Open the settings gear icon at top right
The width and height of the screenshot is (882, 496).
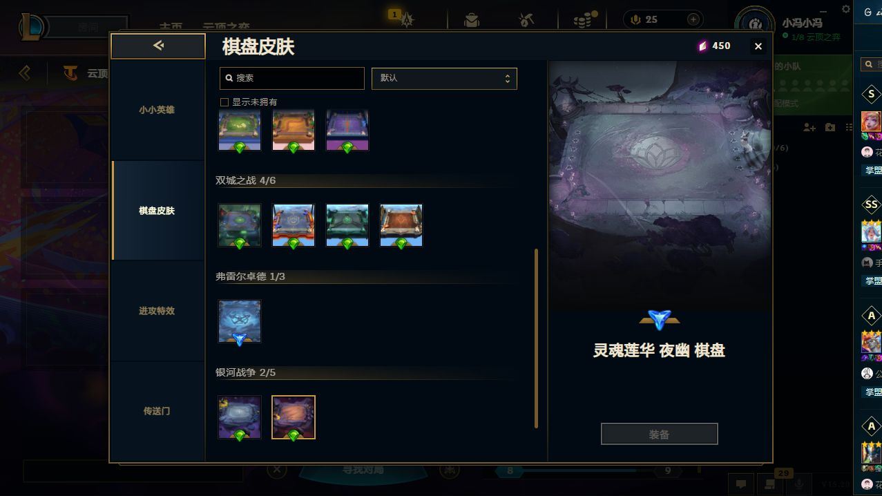[846, 9]
